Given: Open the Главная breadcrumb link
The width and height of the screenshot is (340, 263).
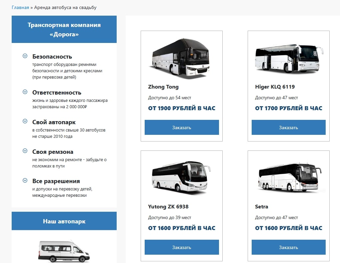Looking at the screenshot, I should 20,7.
